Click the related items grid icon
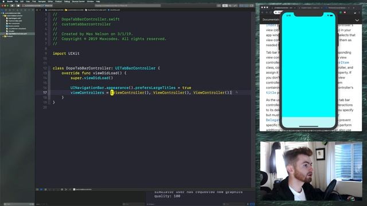Screen dimensions: 367x206 (37, 10)
